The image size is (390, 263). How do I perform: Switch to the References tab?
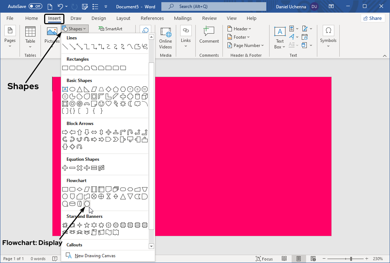(x=152, y=18)
